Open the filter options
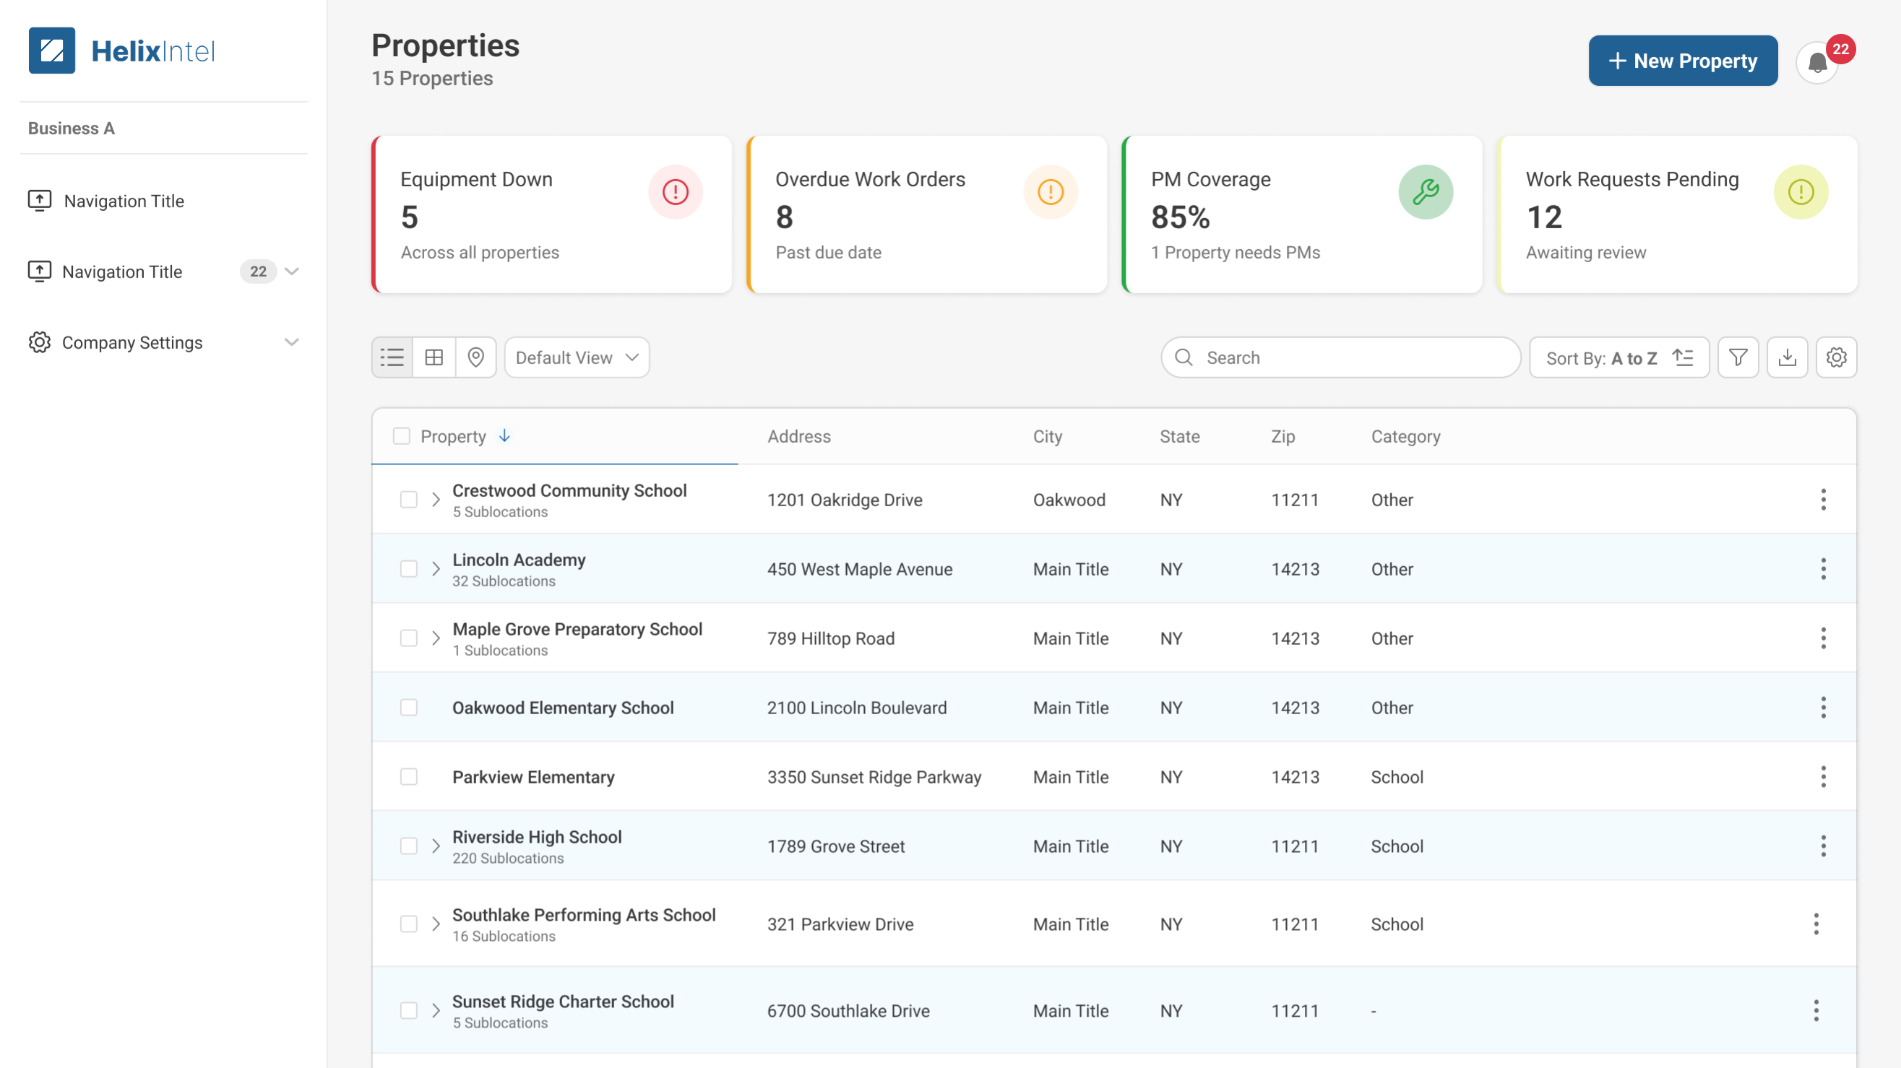 (1738, 357)
